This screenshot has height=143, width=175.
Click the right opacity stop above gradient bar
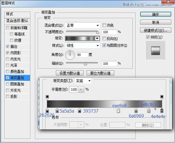[x=162, y=97]
